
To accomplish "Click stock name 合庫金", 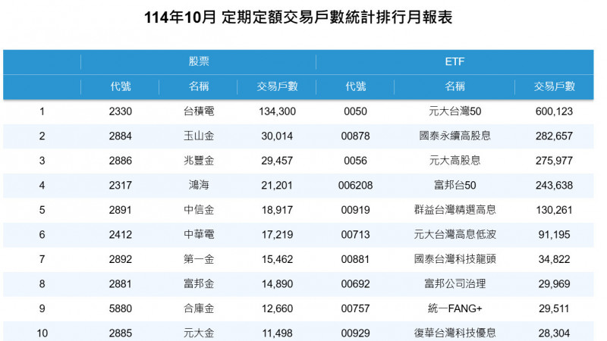I will point(199,308).
